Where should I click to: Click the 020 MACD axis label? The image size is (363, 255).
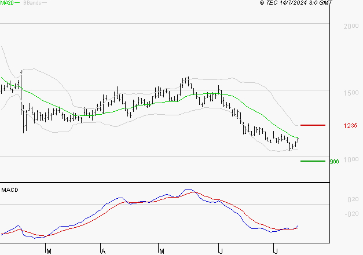(x=353, y=199)
